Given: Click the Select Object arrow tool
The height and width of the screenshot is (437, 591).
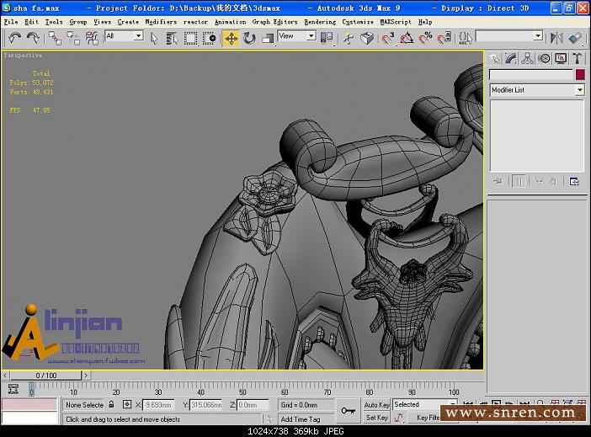Looking at the screenshot, I should [x=154, y=38].
